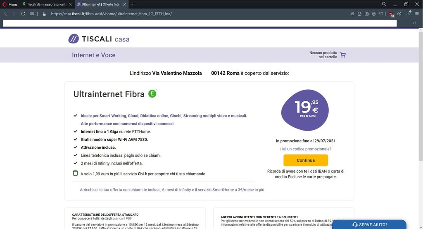Click the green F fibra badge
This screenshot has width=423, height=229.
pyautogui.click(x=152, y=94)
